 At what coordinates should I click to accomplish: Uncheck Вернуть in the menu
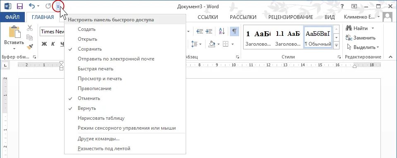[125, 108]
